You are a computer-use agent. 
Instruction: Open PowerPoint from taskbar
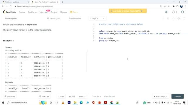(x=99, y=102)
